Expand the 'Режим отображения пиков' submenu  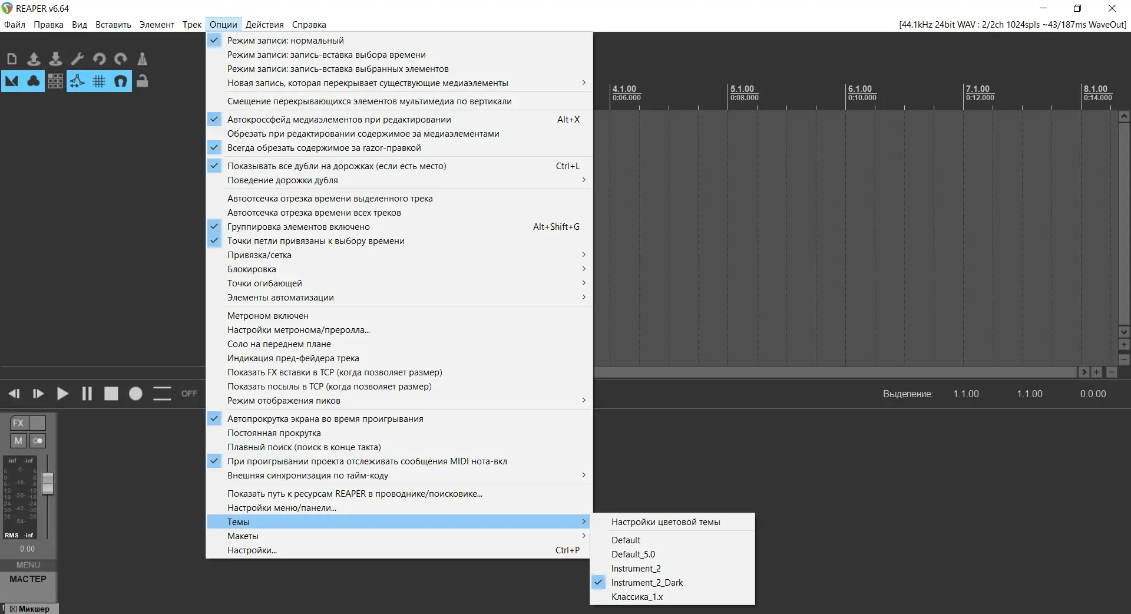[399, 401]
